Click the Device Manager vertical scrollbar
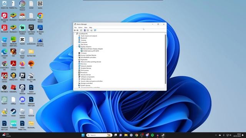Screen dimensions: 246x138 coord(166,59)
